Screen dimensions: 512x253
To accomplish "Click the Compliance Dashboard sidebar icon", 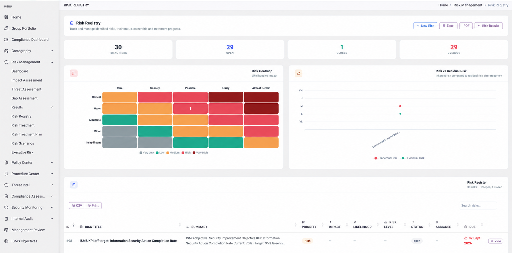I will click(x=6, y=40).
